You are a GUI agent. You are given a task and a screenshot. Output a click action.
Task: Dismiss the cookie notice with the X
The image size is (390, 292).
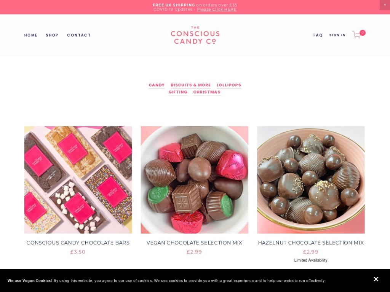click(376, 279)
